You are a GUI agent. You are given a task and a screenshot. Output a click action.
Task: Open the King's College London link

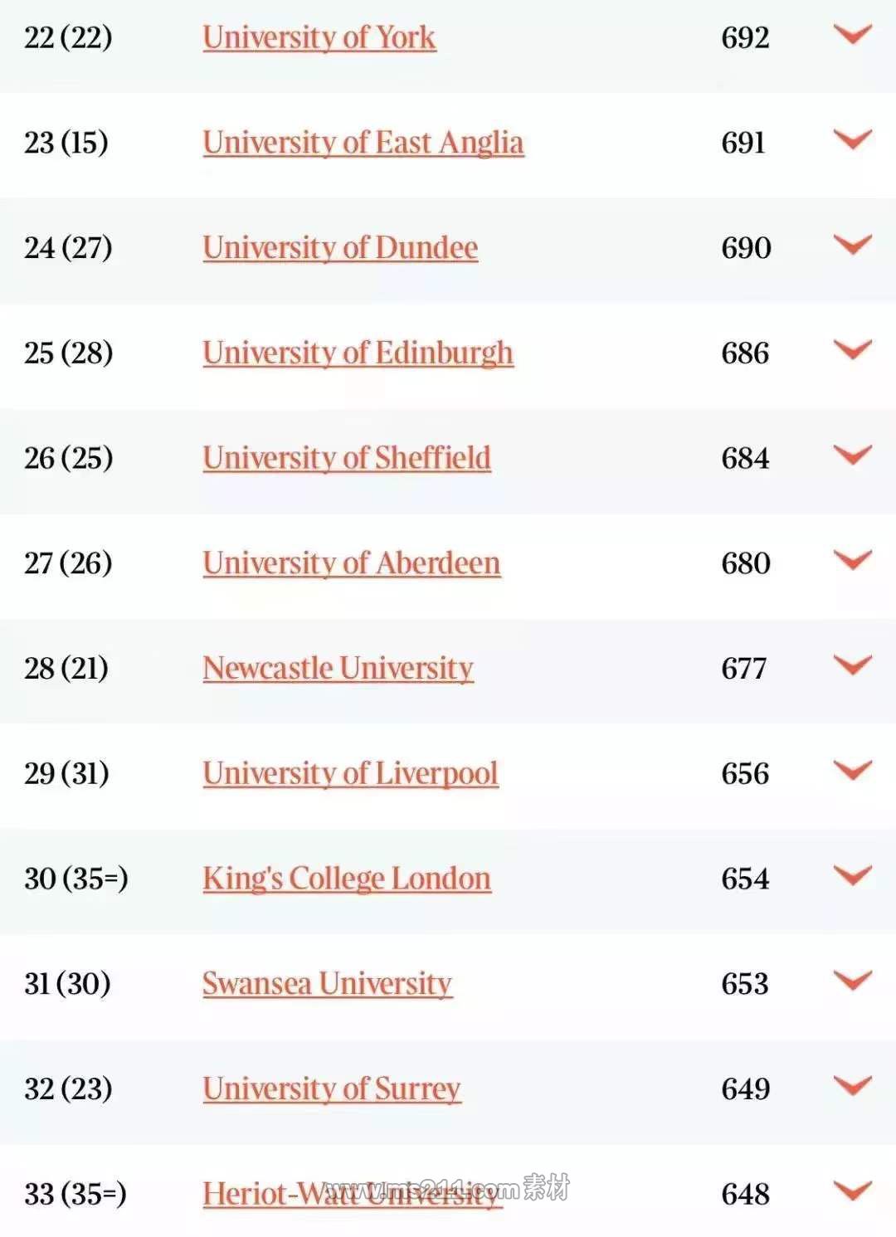347,879
